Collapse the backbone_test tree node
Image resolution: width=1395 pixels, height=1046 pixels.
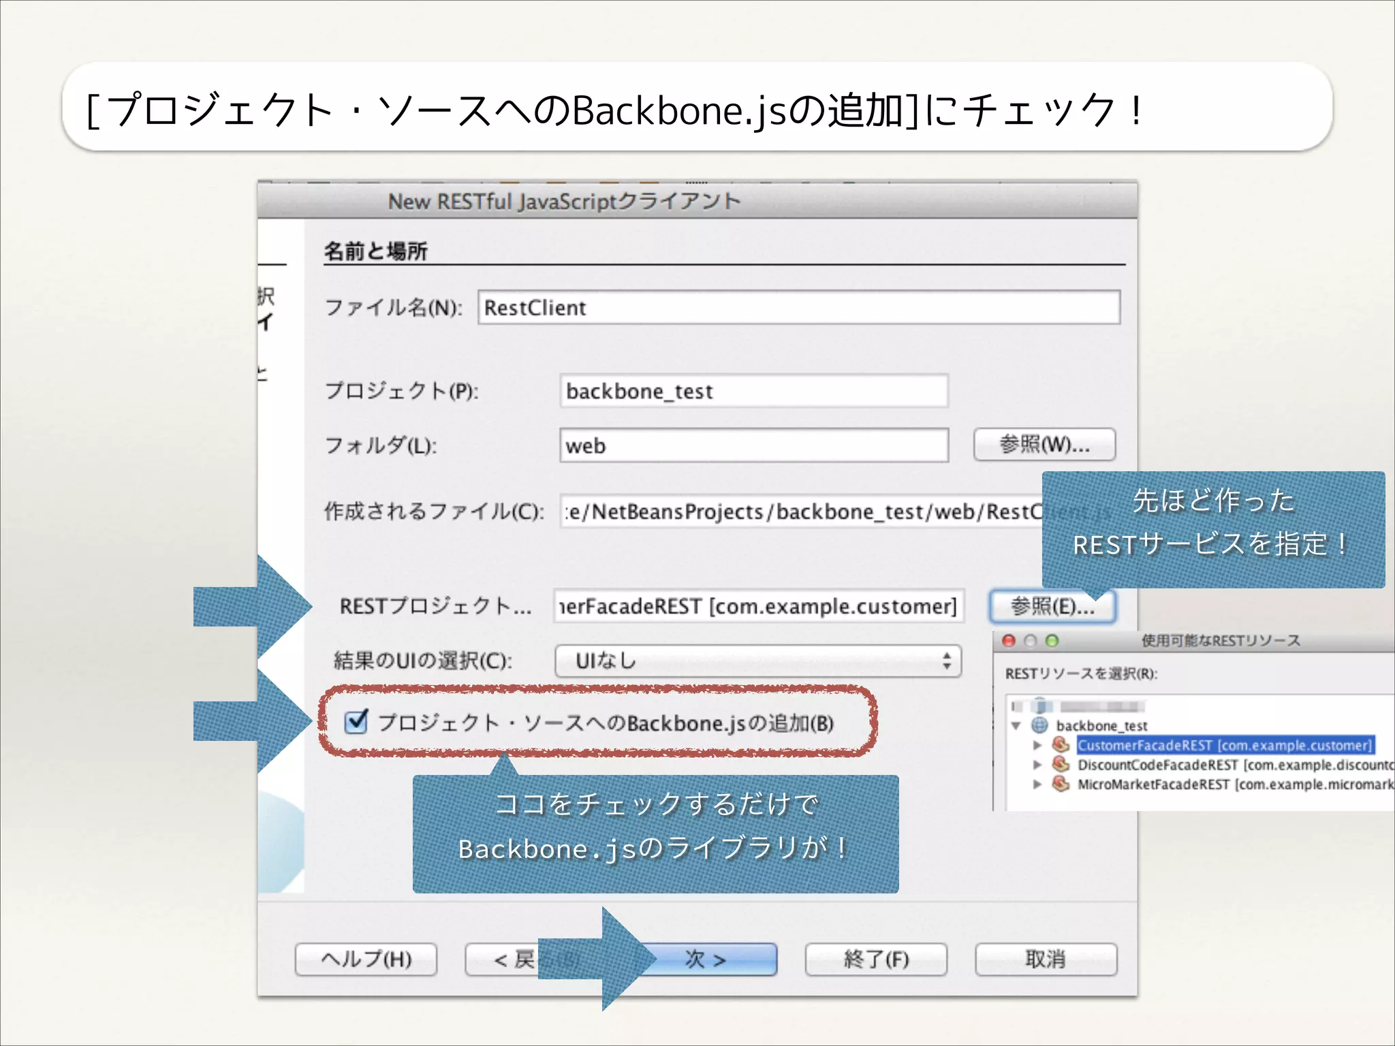coord(1016,725)
